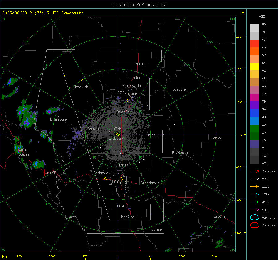Click the Lacombe city label

[x=133, y=78]
